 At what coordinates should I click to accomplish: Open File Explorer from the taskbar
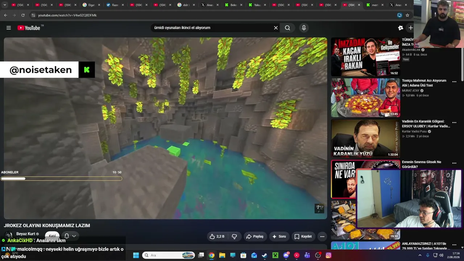[222, 255]
